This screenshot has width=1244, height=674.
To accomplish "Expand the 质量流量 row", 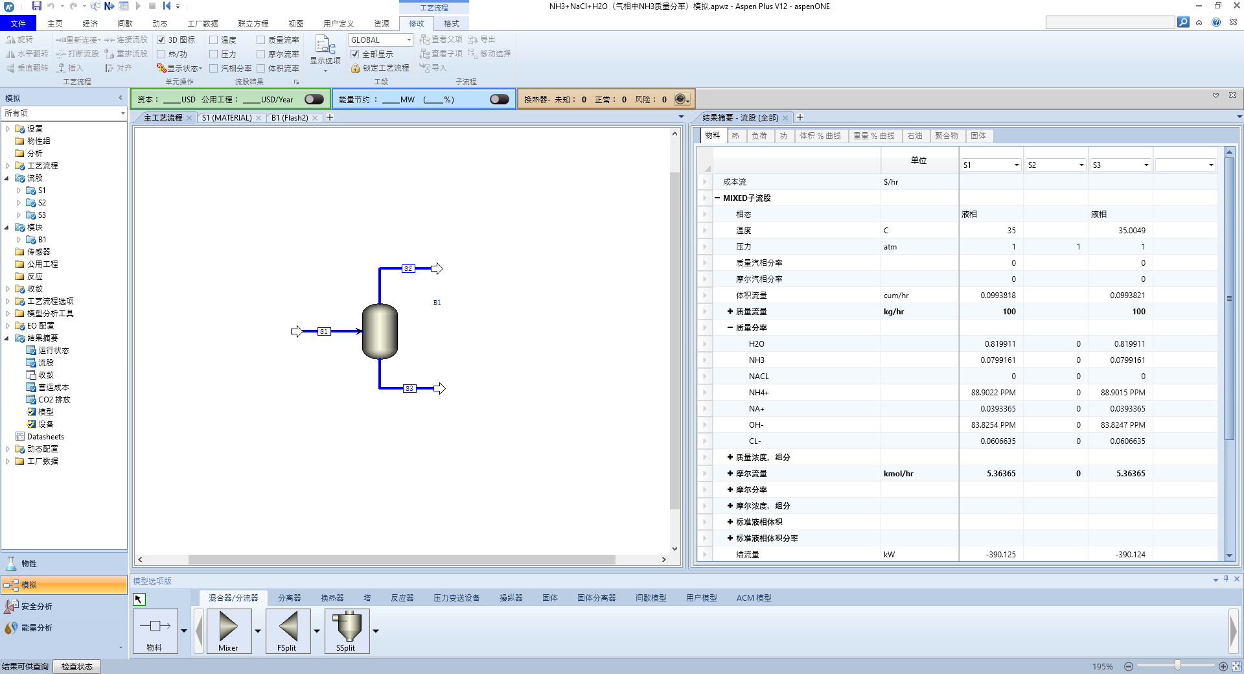I will point(730,311).
